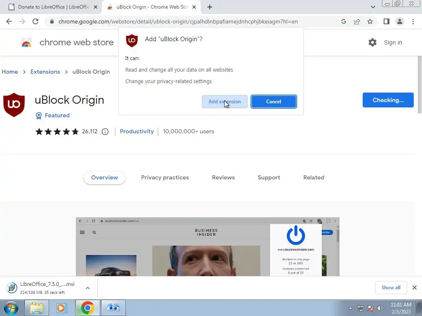Open the Reviews tab
Image resolution: width=422 pixels, height=316 pixels.
(x=223, y=178)
